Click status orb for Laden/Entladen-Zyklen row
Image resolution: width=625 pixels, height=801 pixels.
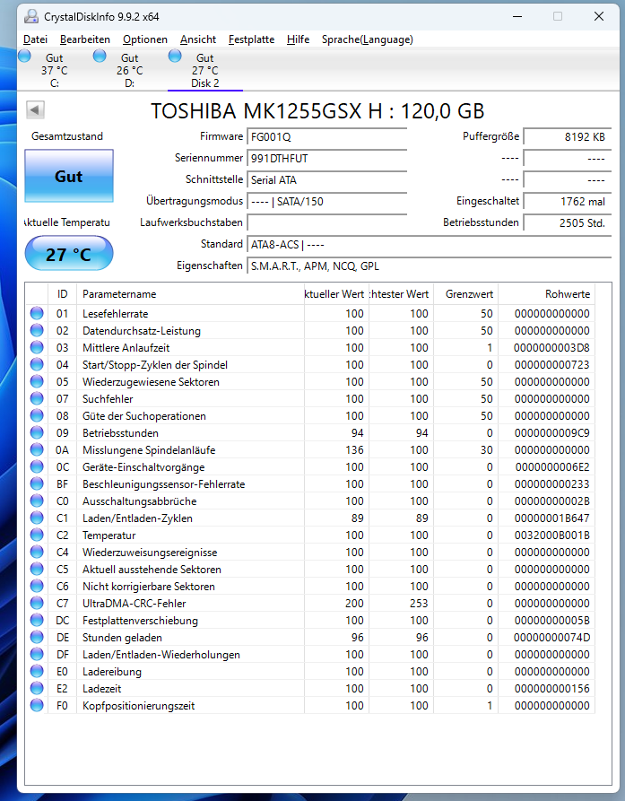[x=37, y=518]
